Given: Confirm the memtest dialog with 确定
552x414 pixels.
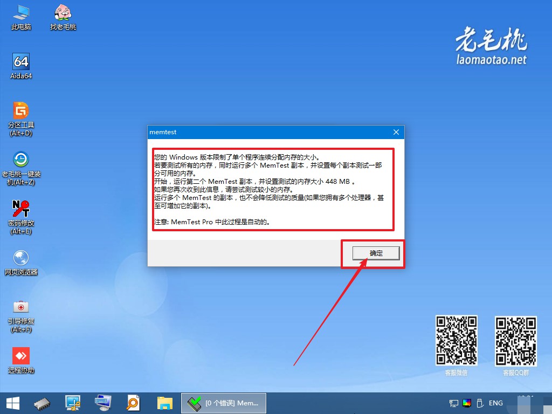Looking at the screenshot, I should tap(376, 253).
